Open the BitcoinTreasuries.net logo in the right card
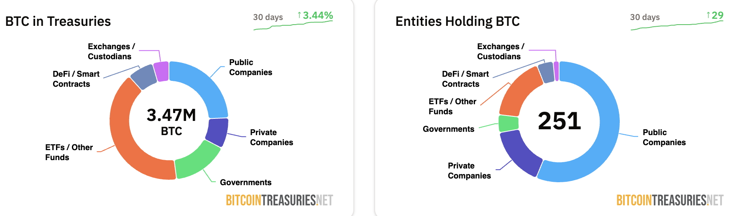Screen dimensions: 736x216 (670, 201)
